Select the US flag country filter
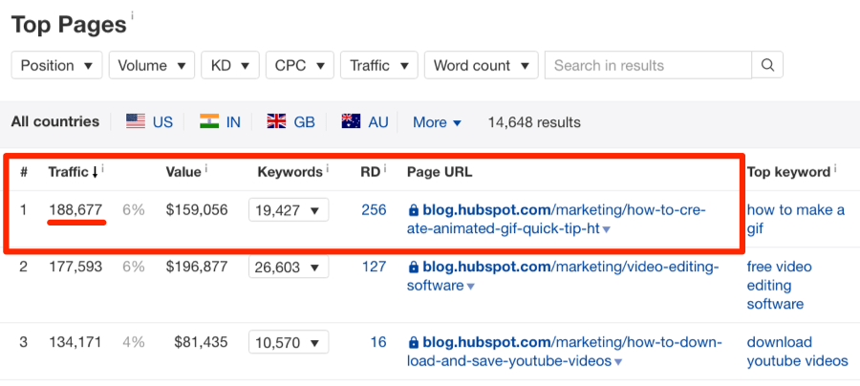 [x=149, y=122]
